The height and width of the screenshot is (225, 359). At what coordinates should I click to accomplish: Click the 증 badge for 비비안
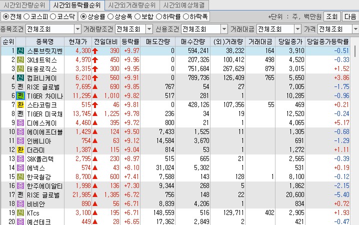tap(20, 203)
